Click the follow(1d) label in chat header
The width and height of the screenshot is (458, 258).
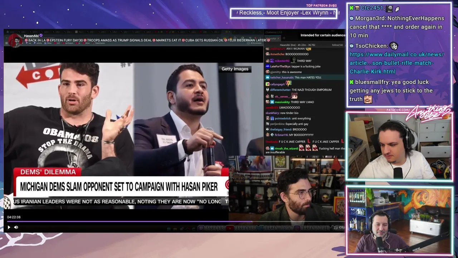point(337,45)
